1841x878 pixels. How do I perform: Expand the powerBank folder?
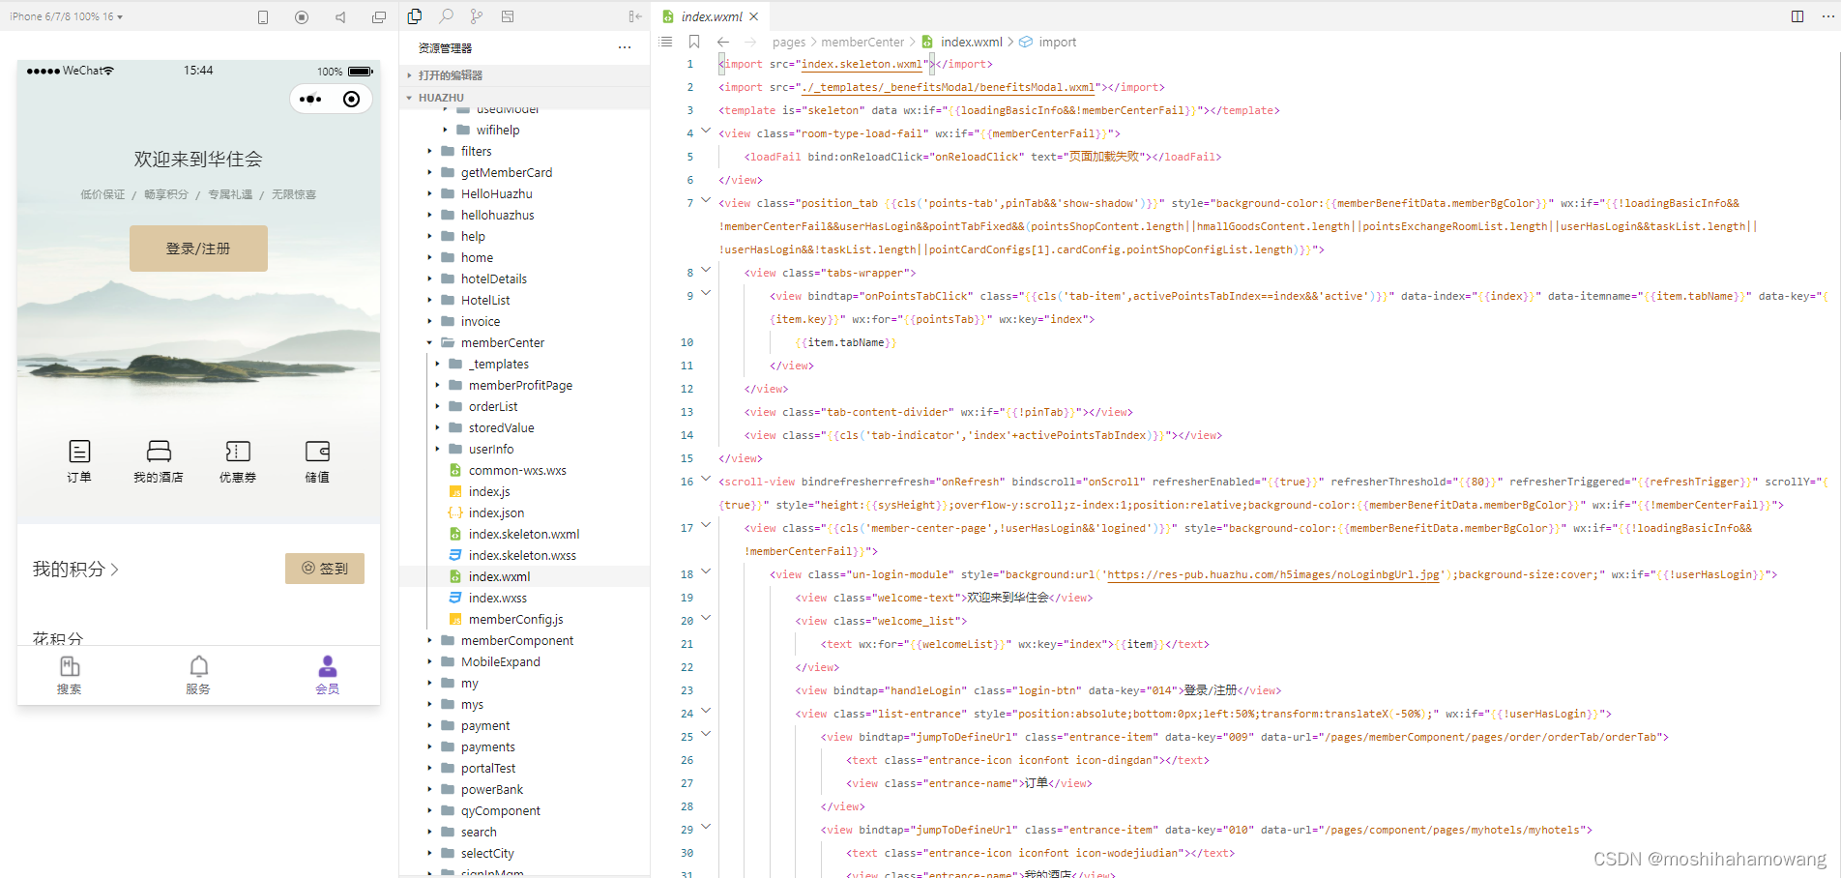pyautogui.click(x=524, y=789)
